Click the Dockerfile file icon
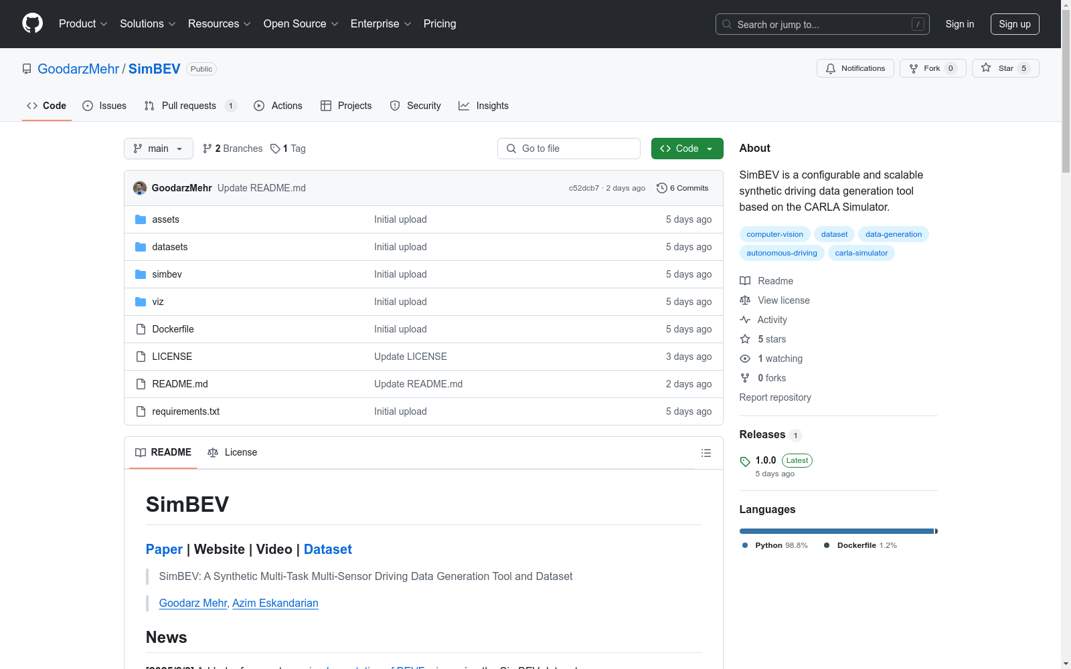Viewport: 1071px width, 669px height. tap(141, 329)
